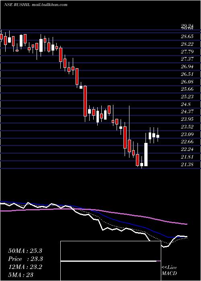This screenshot has height=281, width=201.
Task: Click the 22.24 price axis label
Action: [x=187, y=149]
